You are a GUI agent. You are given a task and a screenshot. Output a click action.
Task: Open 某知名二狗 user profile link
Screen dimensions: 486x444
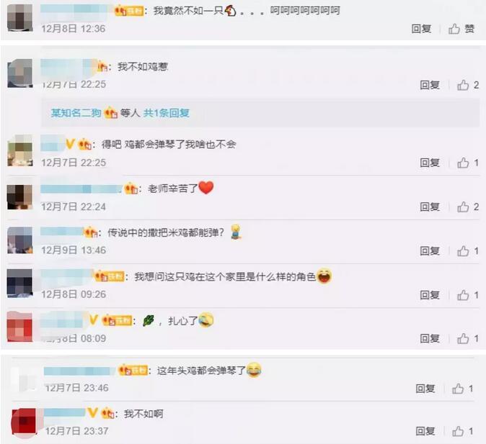[76, 113]
